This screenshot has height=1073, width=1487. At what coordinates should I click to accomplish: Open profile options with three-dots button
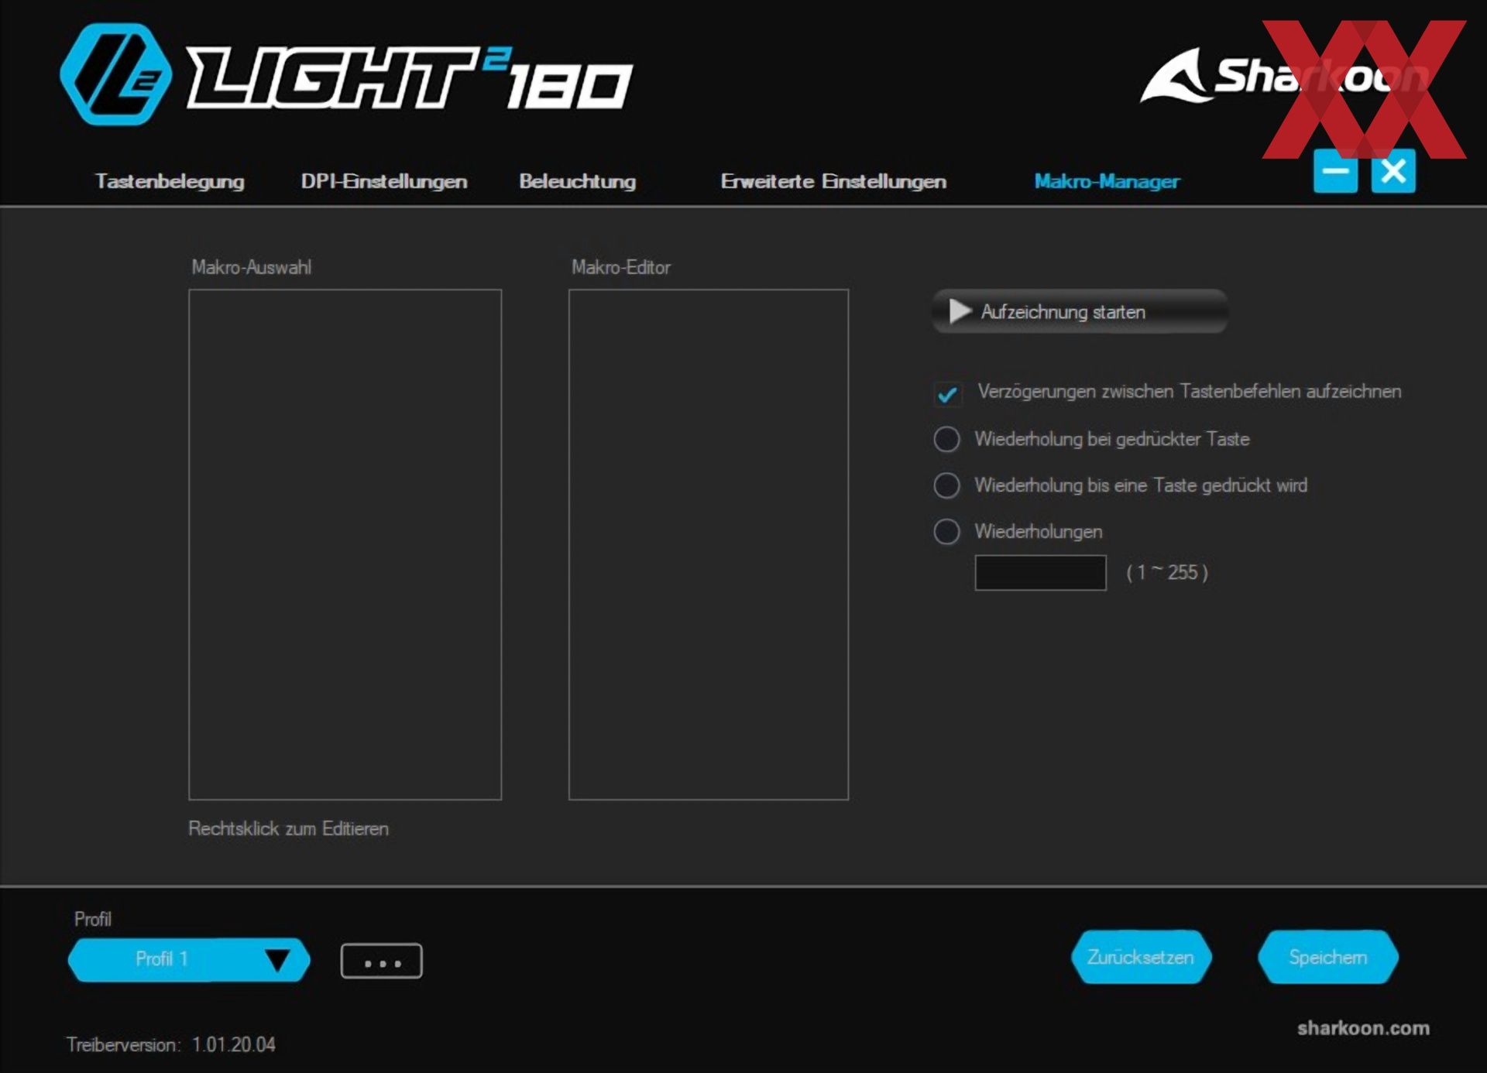click(x=382, y=962)
